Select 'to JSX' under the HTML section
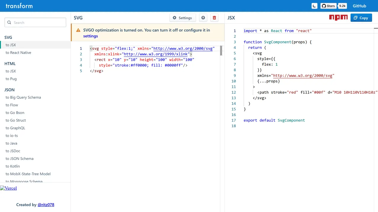Viewport: 378px width, 212px height. (35, 71)
